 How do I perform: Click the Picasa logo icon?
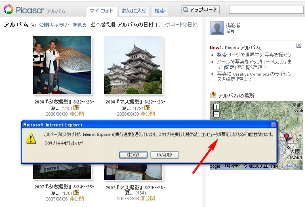click(x=8, y=9)
